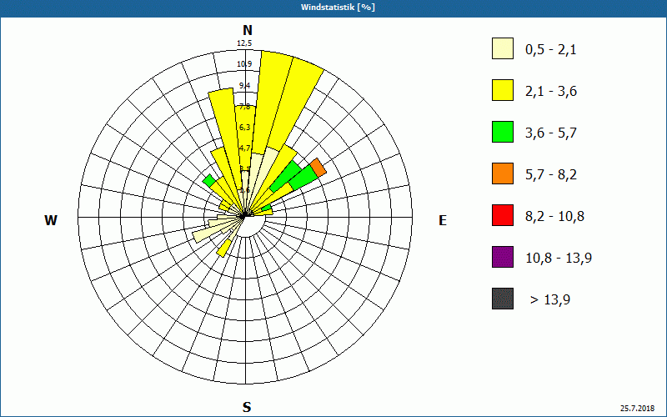The height and width of the screenshot is (417, 667).
Task: Click the 6,3 radial axis value
Action: tap(244, 128)
